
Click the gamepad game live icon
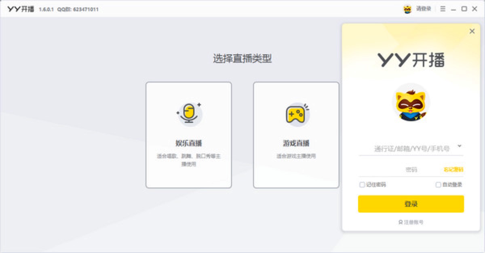coord(297,114)
